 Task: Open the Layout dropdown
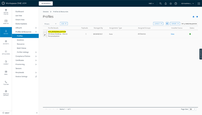click(x=158, y=24)
